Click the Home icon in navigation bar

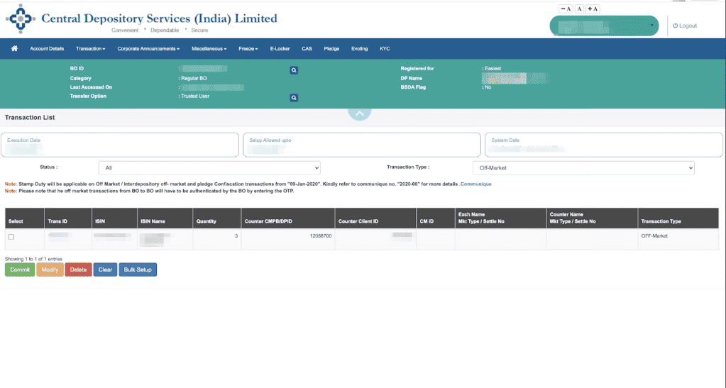tap(14, 49)
